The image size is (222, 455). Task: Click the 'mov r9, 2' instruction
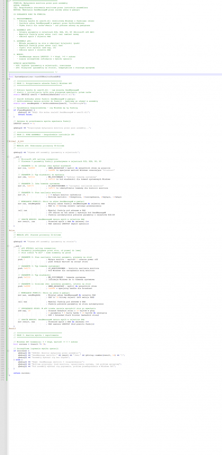[23, 195]
